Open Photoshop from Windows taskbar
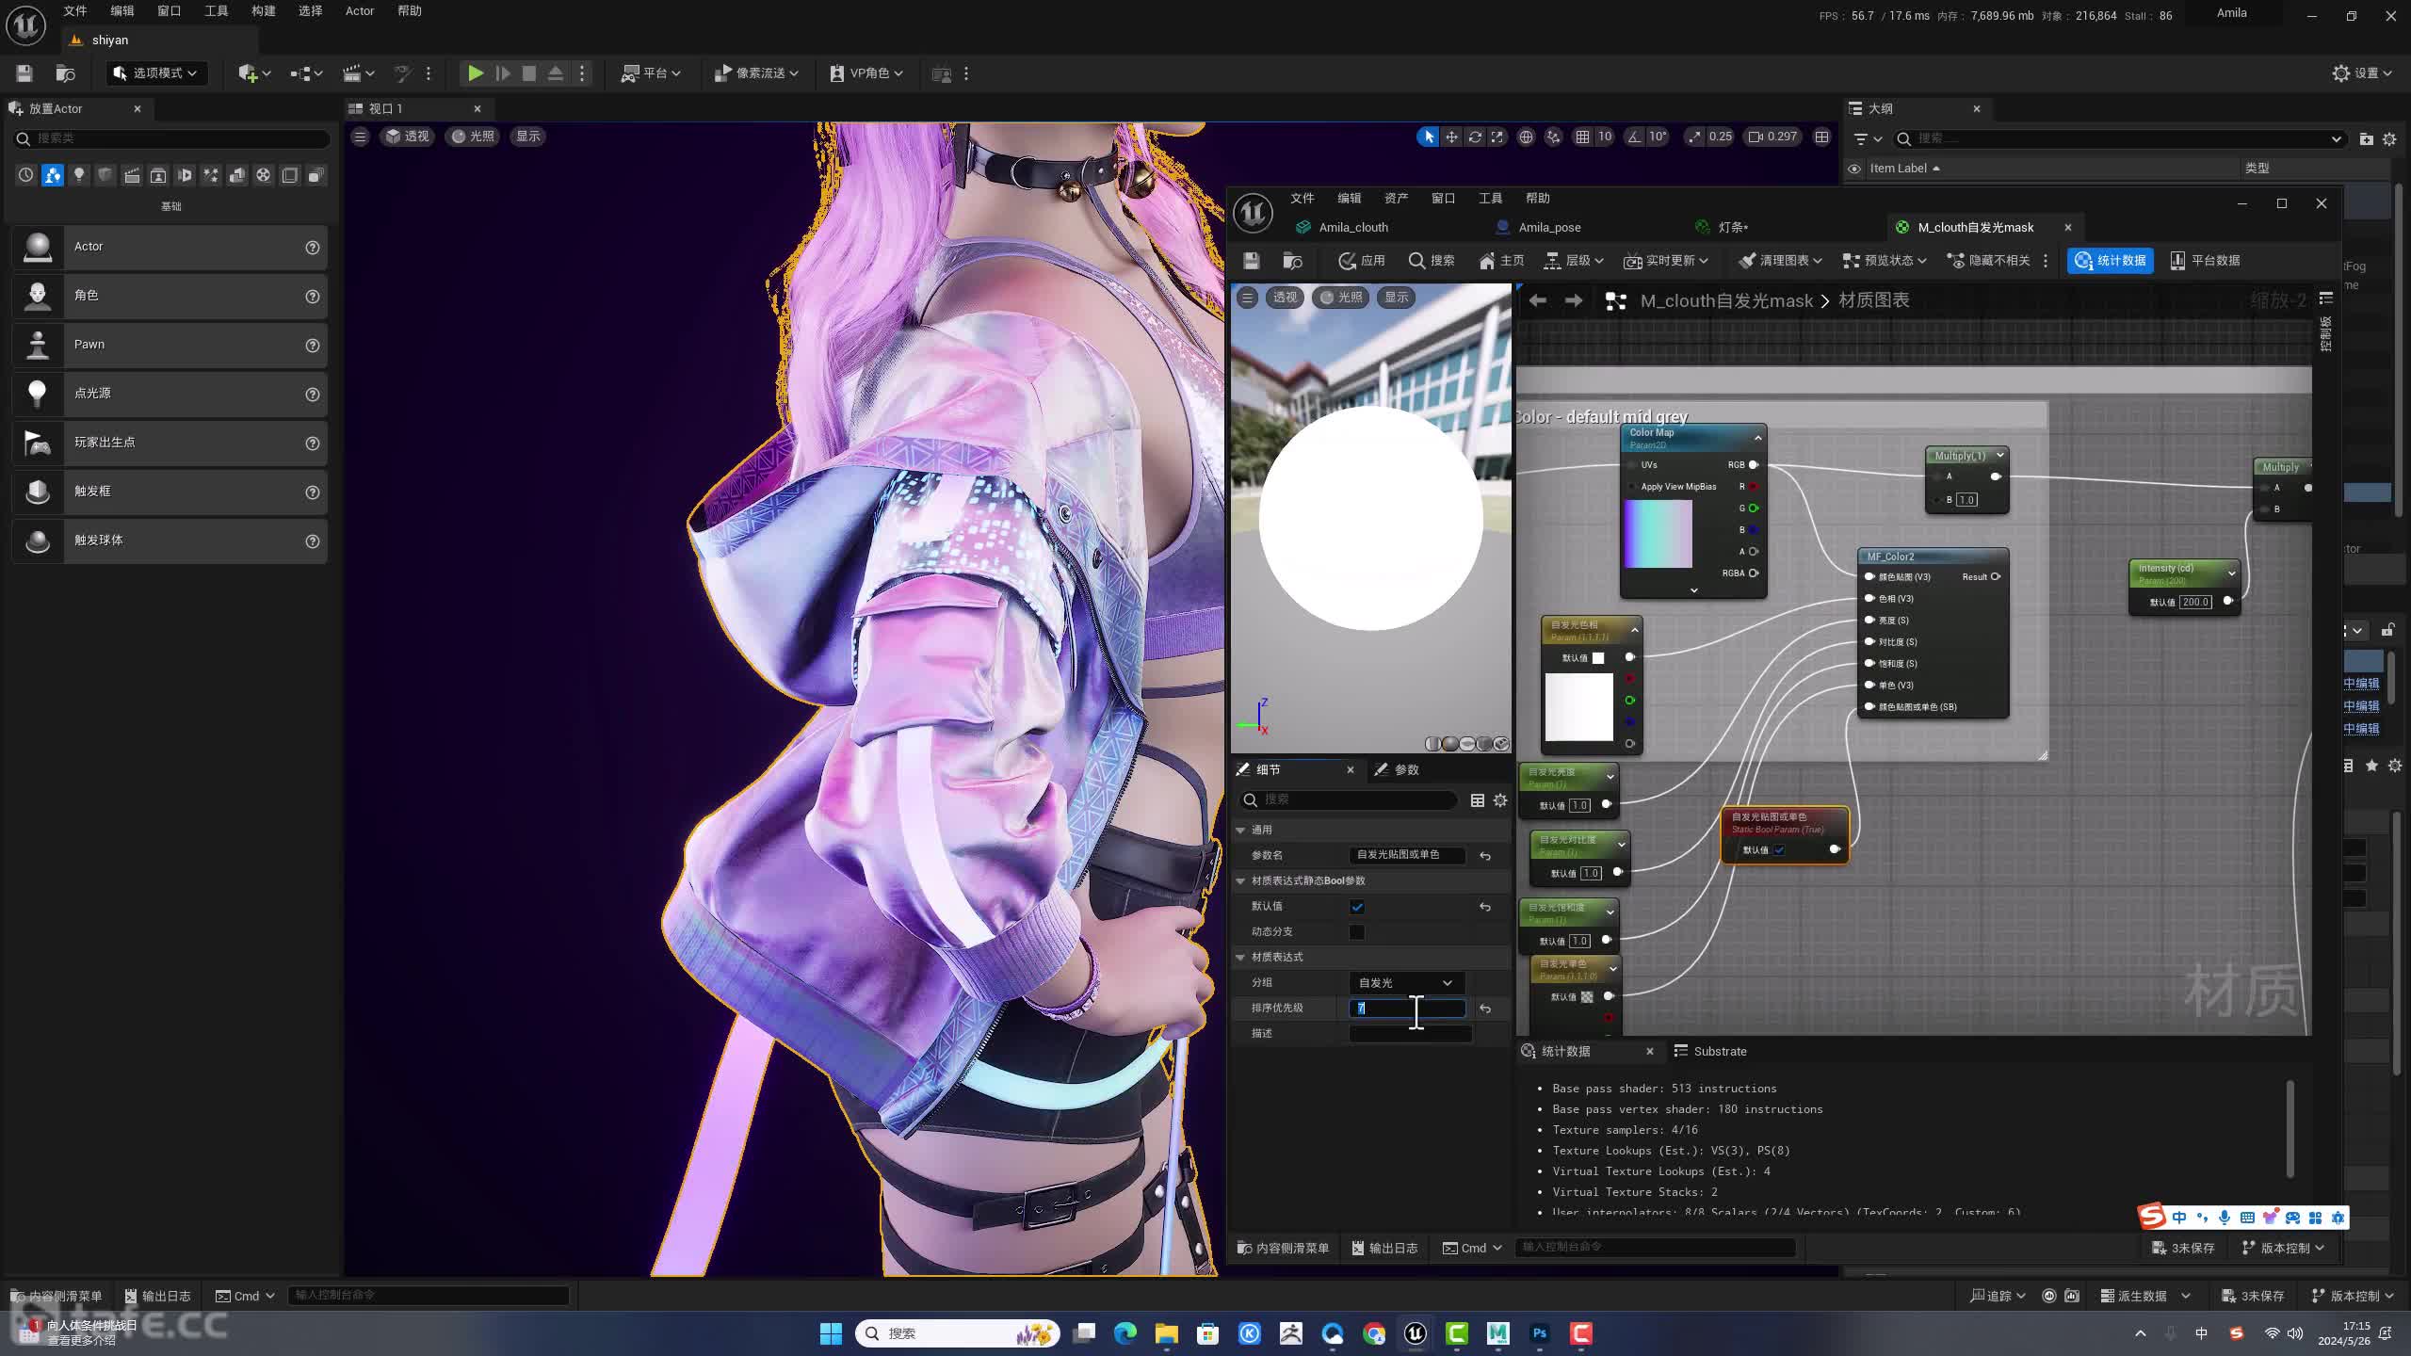The width and height of the screenshot is (2411, 1356). [x=1539, y=1333]
